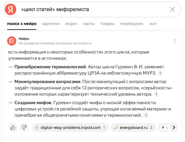Clear the search query with X
185x142 pixels.
pyautogui.click(x=172, y=9)
